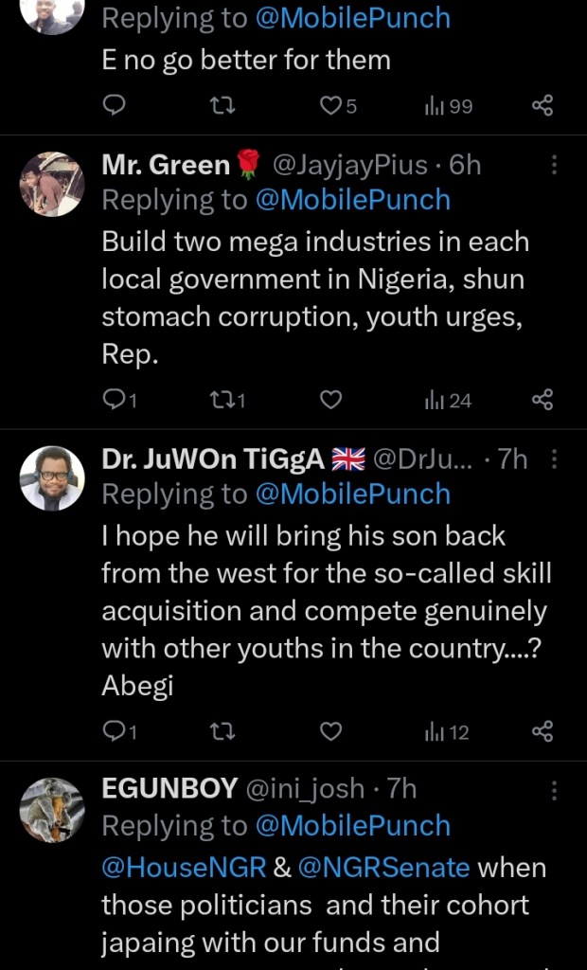The height and width of the screenshot is (970, 587).
Task: Share Dr. JuWOn TiGgA's tweet
Action: coord(542,732)
